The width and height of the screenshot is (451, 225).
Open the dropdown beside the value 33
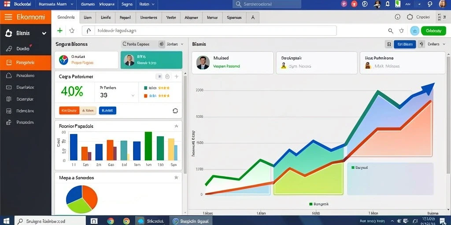click(x=133, y=95)
